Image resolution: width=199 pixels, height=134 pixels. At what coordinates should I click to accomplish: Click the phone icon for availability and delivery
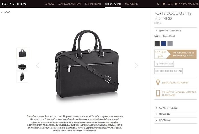coord(158,94)
